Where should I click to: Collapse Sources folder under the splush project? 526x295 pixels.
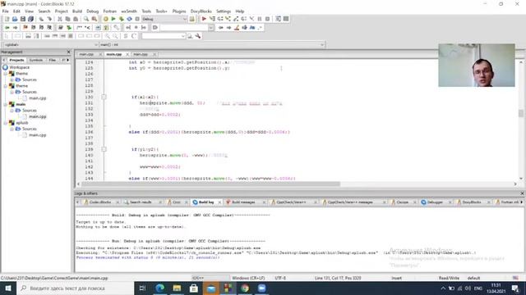(x=12, y=129)
